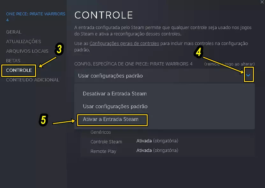The width and height of the screenshot is (265, 188).
Task: Switch to the ATUALIZAÇÕES tab
Action: pos(24,41)
